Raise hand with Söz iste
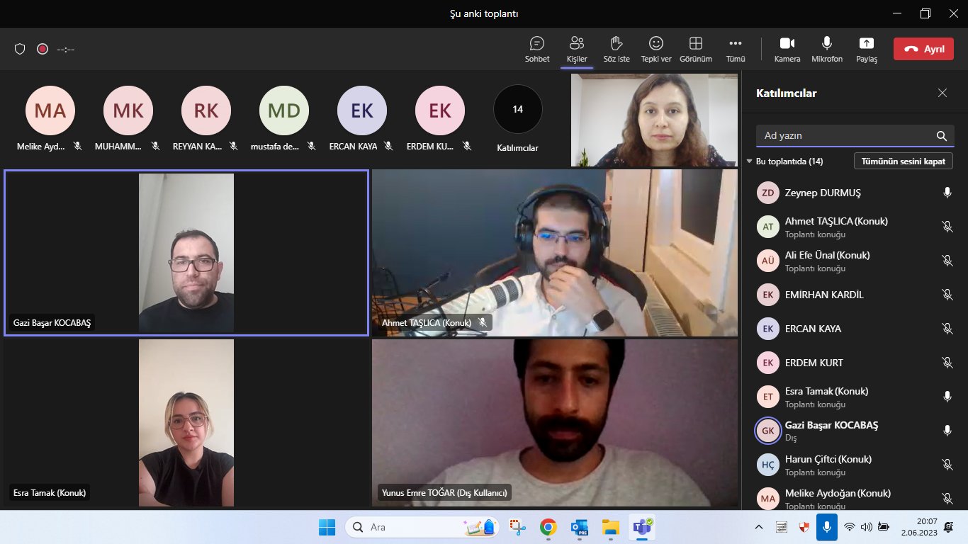This screenshot has width=968, height=544. tap(617, 50)
